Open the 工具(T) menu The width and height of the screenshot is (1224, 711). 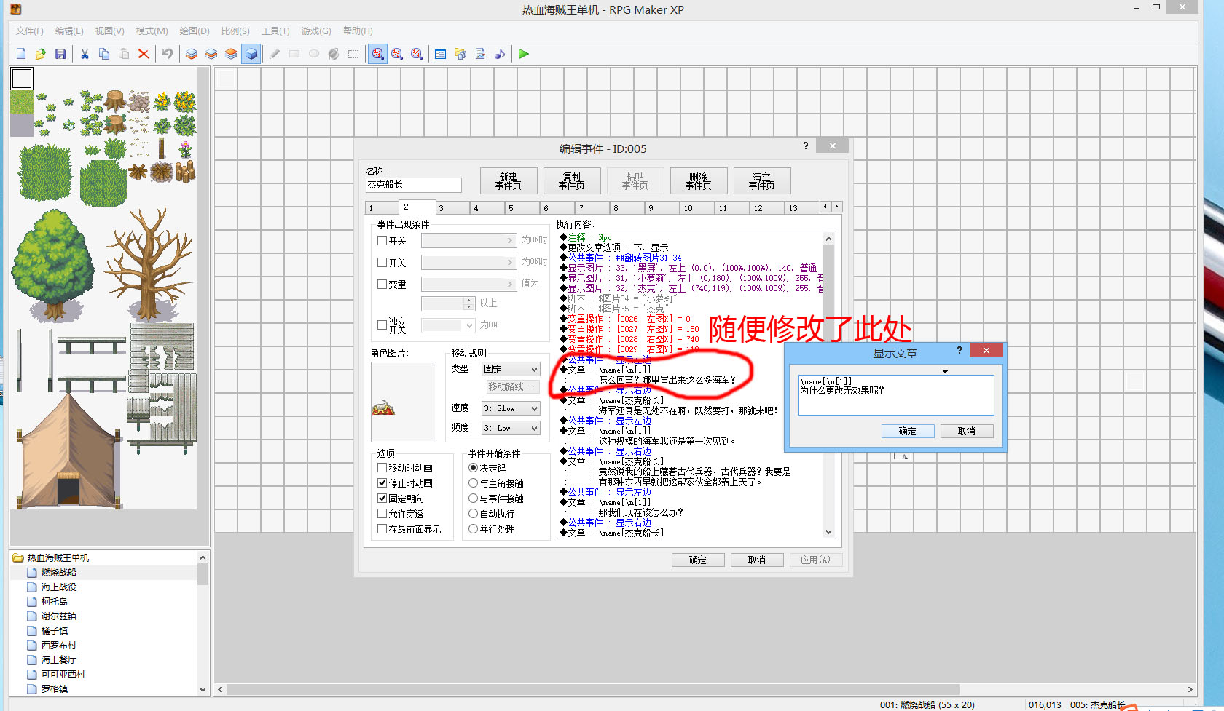click(275, 31)
